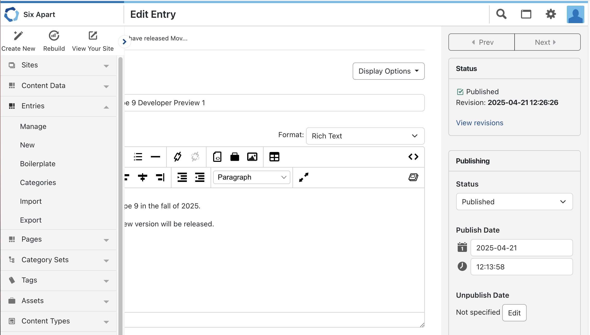Expand the collapsed sidebar chevron toggle
Screen dimensions: 590x335
[x=124, y=41]
